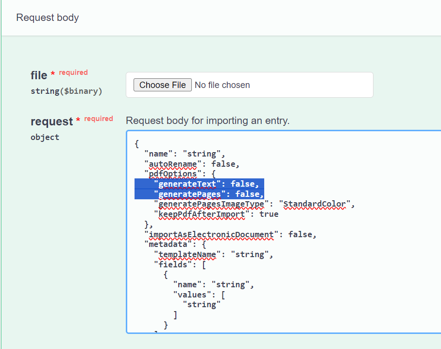Click the "autoRename": false line
The width and height of the screenshot is (441, 349).
tap(192, 164)
